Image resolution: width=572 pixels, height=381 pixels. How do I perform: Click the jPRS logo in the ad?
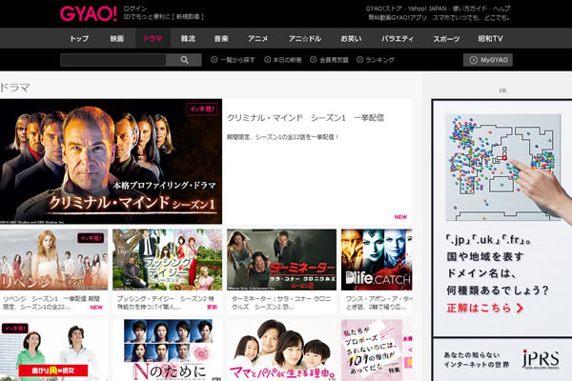coord(541,359)
